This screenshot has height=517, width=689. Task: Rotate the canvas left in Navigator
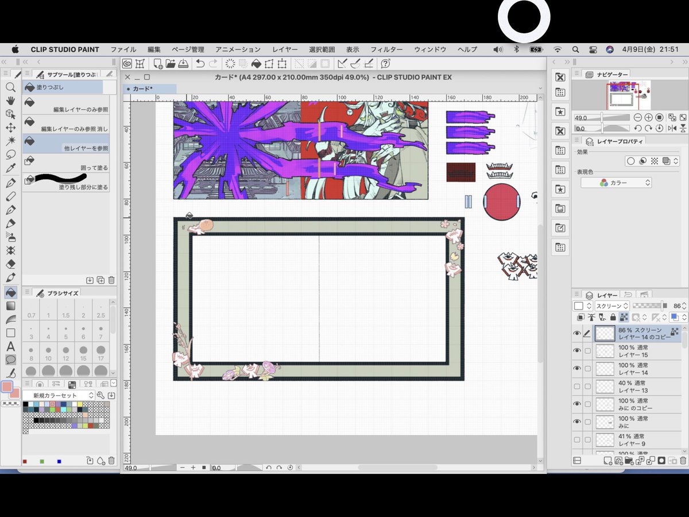pyautogui.click(x=638, y=128)
